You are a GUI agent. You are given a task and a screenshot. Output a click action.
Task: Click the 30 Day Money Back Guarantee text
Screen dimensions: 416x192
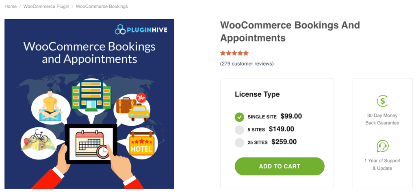tap(382, 119)
